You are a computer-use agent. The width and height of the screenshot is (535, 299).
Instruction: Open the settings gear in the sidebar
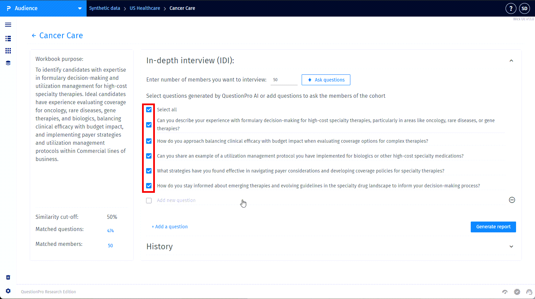tap(8, 291)
